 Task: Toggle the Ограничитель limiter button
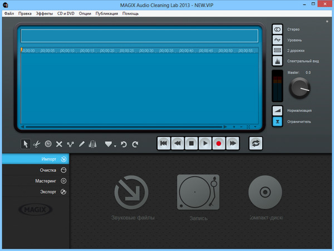pos(277,121)
